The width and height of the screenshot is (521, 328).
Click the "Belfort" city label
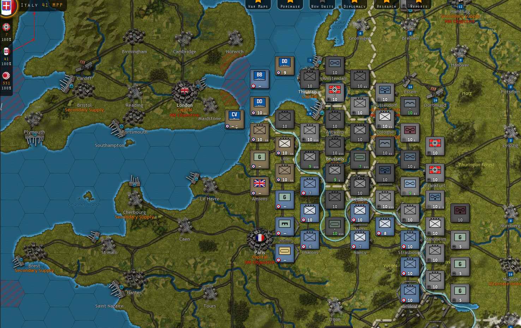point(410,306)
